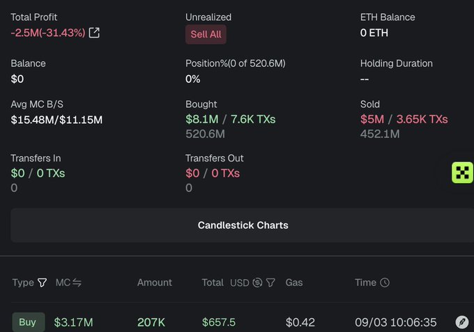Select the 452.1M sold amount
The image size is (474, 332).
tap(380, 134)
